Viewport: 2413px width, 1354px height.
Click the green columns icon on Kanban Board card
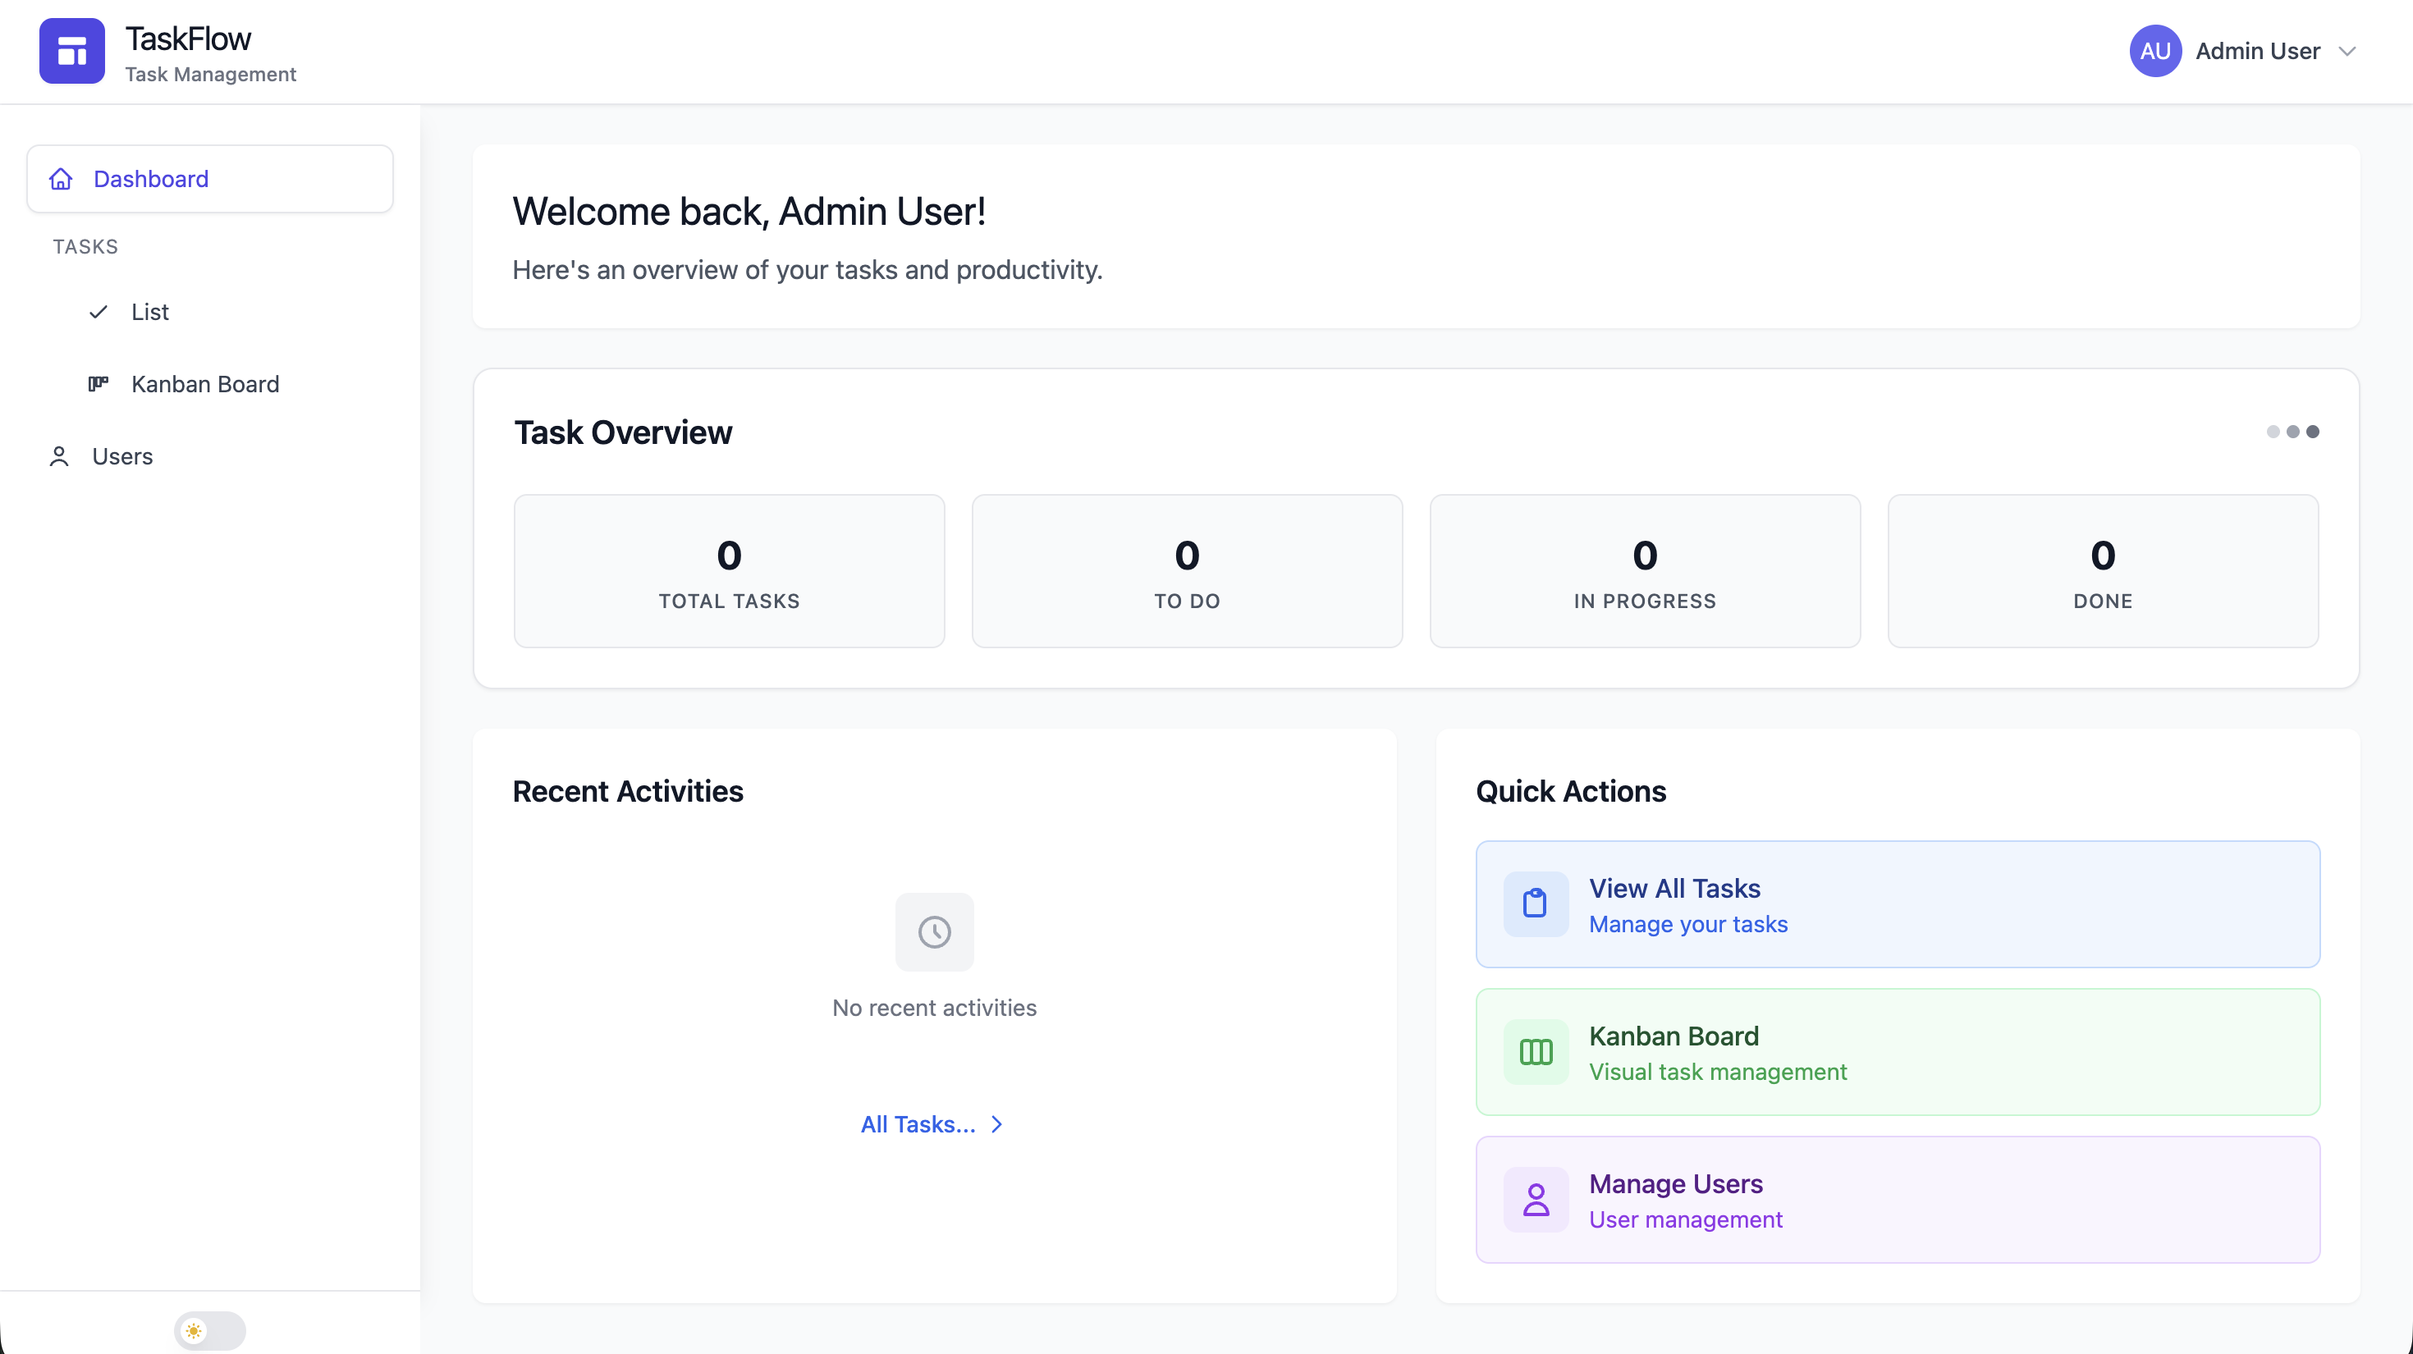pyautogui.click(x=1536, y=1051)
